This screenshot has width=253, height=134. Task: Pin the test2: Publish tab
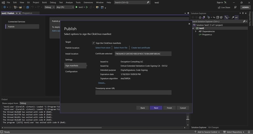click(17, 13)
